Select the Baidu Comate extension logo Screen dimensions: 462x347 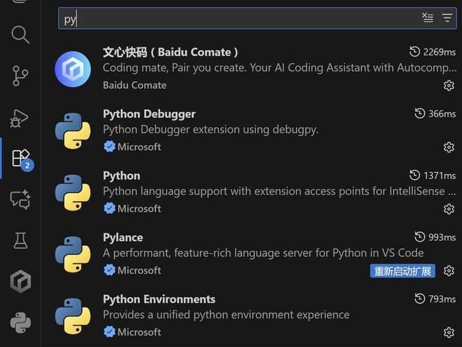73,69
